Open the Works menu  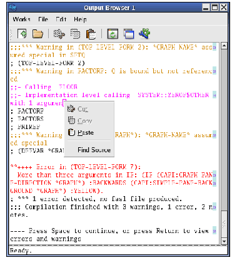[x=21, y=19]
